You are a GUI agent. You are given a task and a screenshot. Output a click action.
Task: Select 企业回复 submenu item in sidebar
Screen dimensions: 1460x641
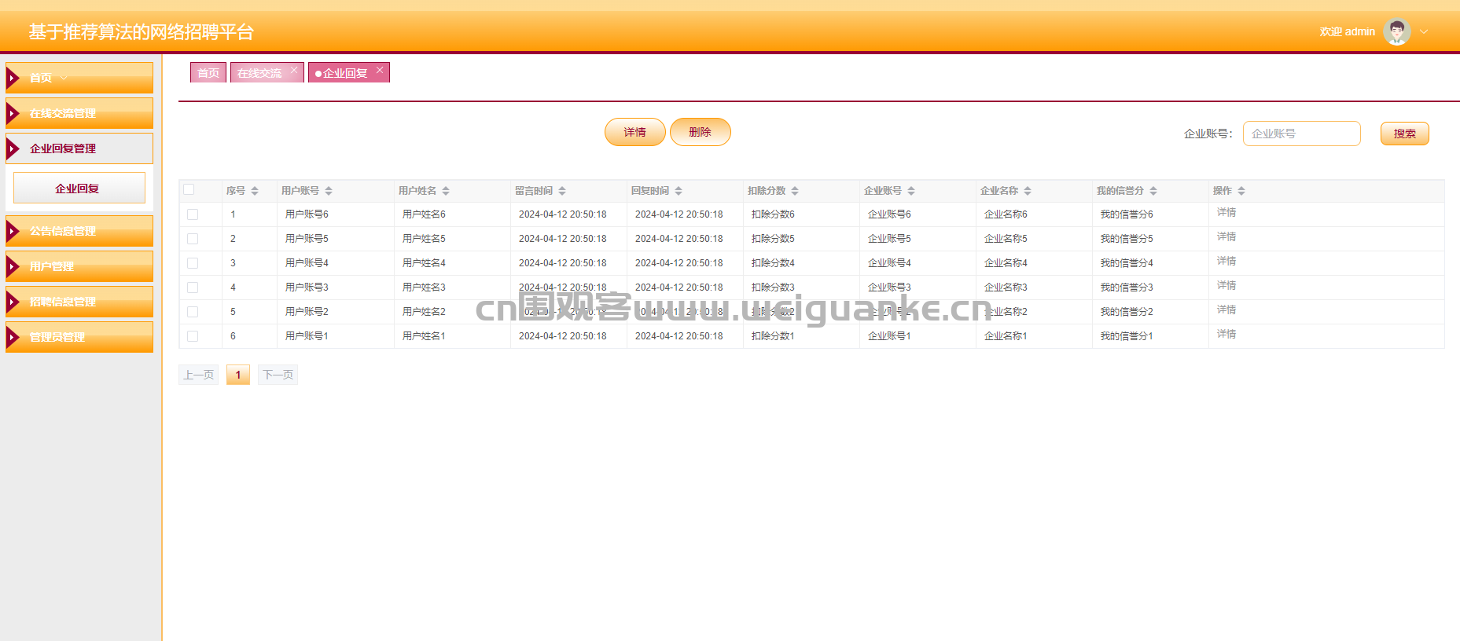[x=79, y=189]
